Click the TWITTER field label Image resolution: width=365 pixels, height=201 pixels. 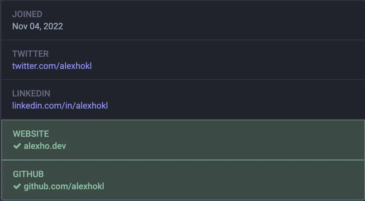click(x=30, y=54)
